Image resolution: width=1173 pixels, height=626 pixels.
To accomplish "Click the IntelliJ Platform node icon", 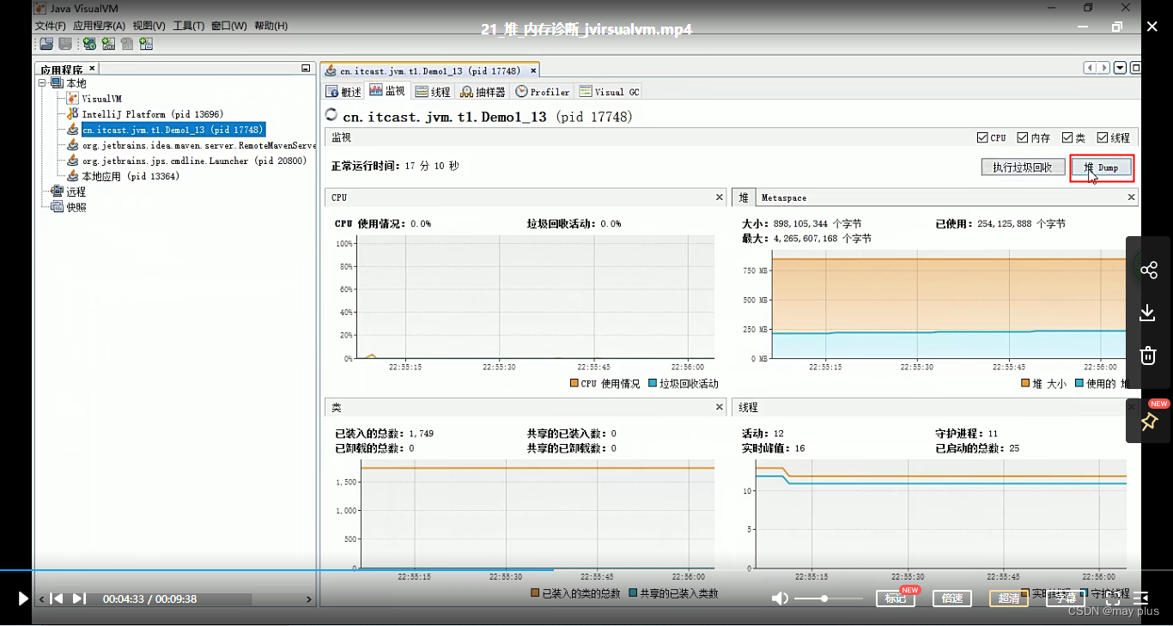I will (x=73, y=114).
